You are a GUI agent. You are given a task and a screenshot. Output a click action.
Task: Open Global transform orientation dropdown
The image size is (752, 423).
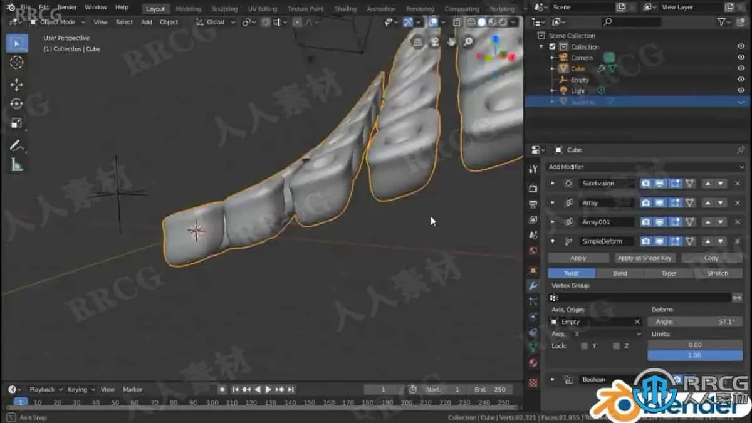click(x=216, y=22)
